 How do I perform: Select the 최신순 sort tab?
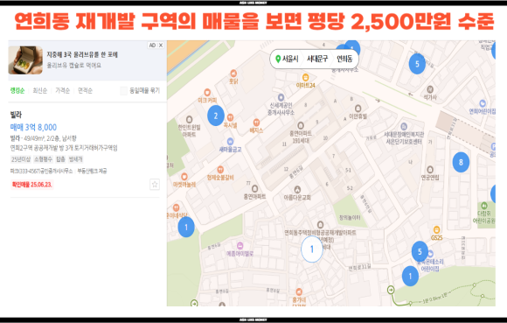coord(39,91)
